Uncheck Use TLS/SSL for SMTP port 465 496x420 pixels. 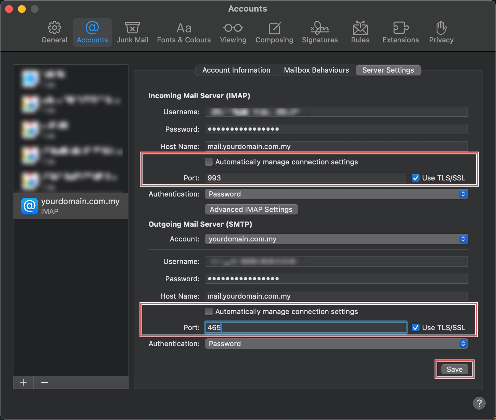416,328
